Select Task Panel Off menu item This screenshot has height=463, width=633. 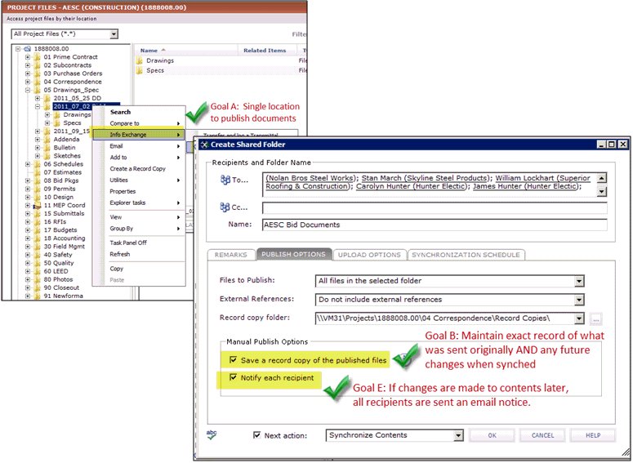coord(140,243)
